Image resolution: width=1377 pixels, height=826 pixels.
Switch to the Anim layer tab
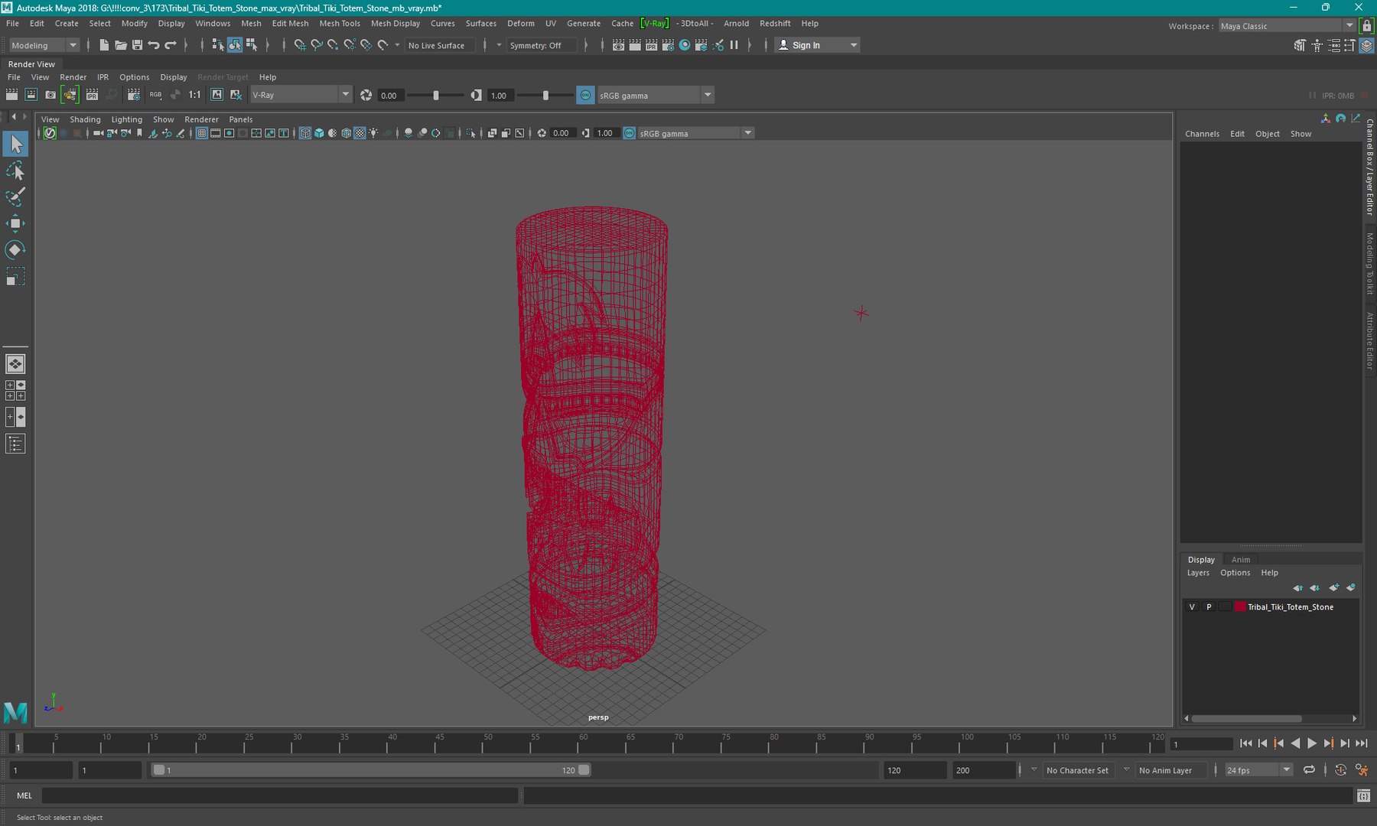pos(1241,560)
